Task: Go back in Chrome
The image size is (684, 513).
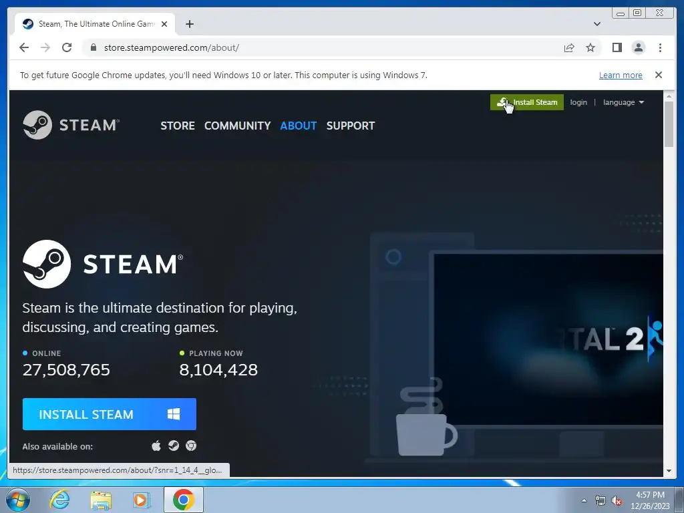Action: point(24,47)
